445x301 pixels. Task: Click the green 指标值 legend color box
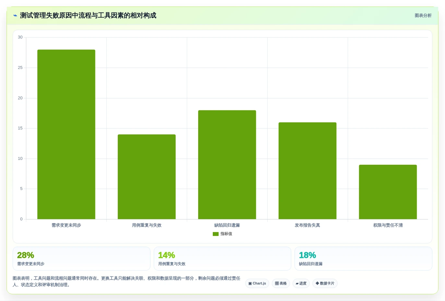pos(216,234)
